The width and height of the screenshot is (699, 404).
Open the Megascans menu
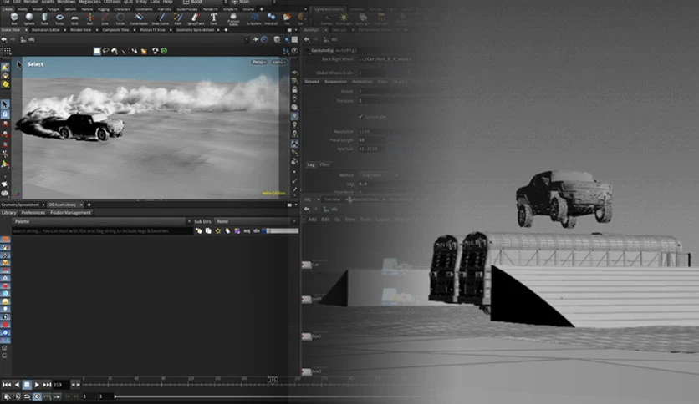pos(89,2)
